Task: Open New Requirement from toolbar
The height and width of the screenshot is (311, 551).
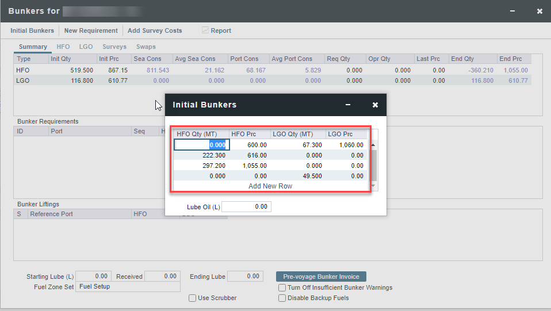Action: [x=91, y=30]
